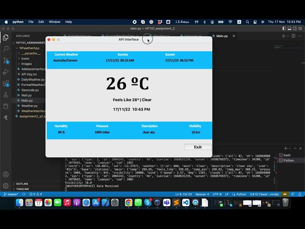Open Finder in the Dock
The image size is (305, 229).
[20, 202]
